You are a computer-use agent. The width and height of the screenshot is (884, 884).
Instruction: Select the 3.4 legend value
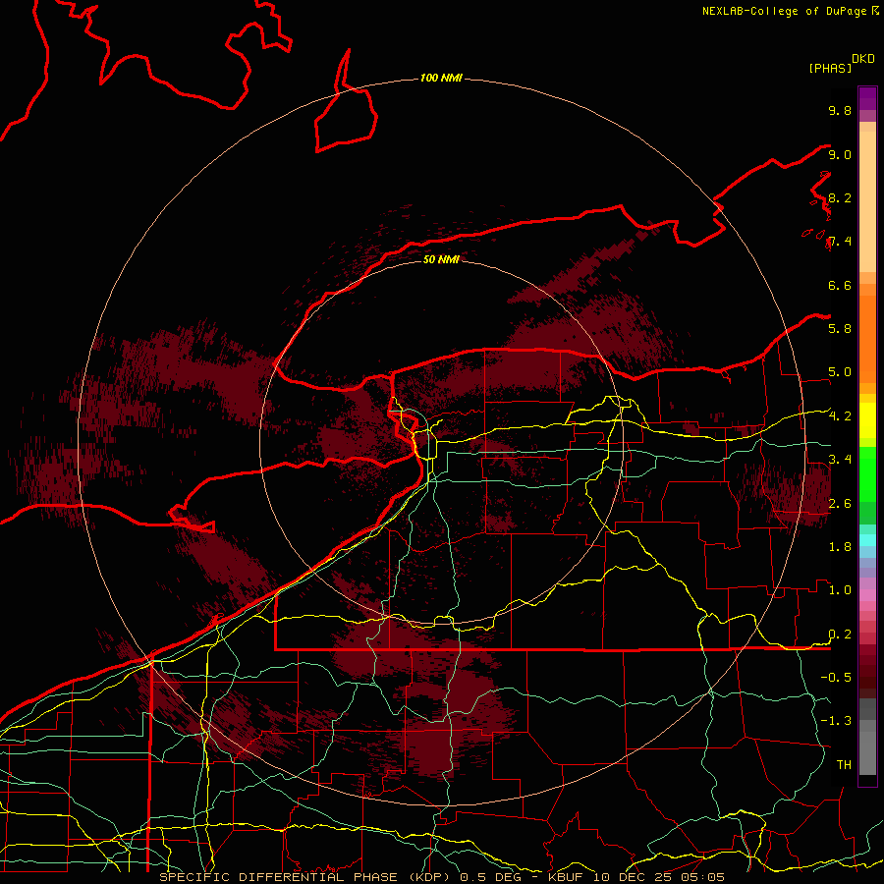(x=840, y=460)
